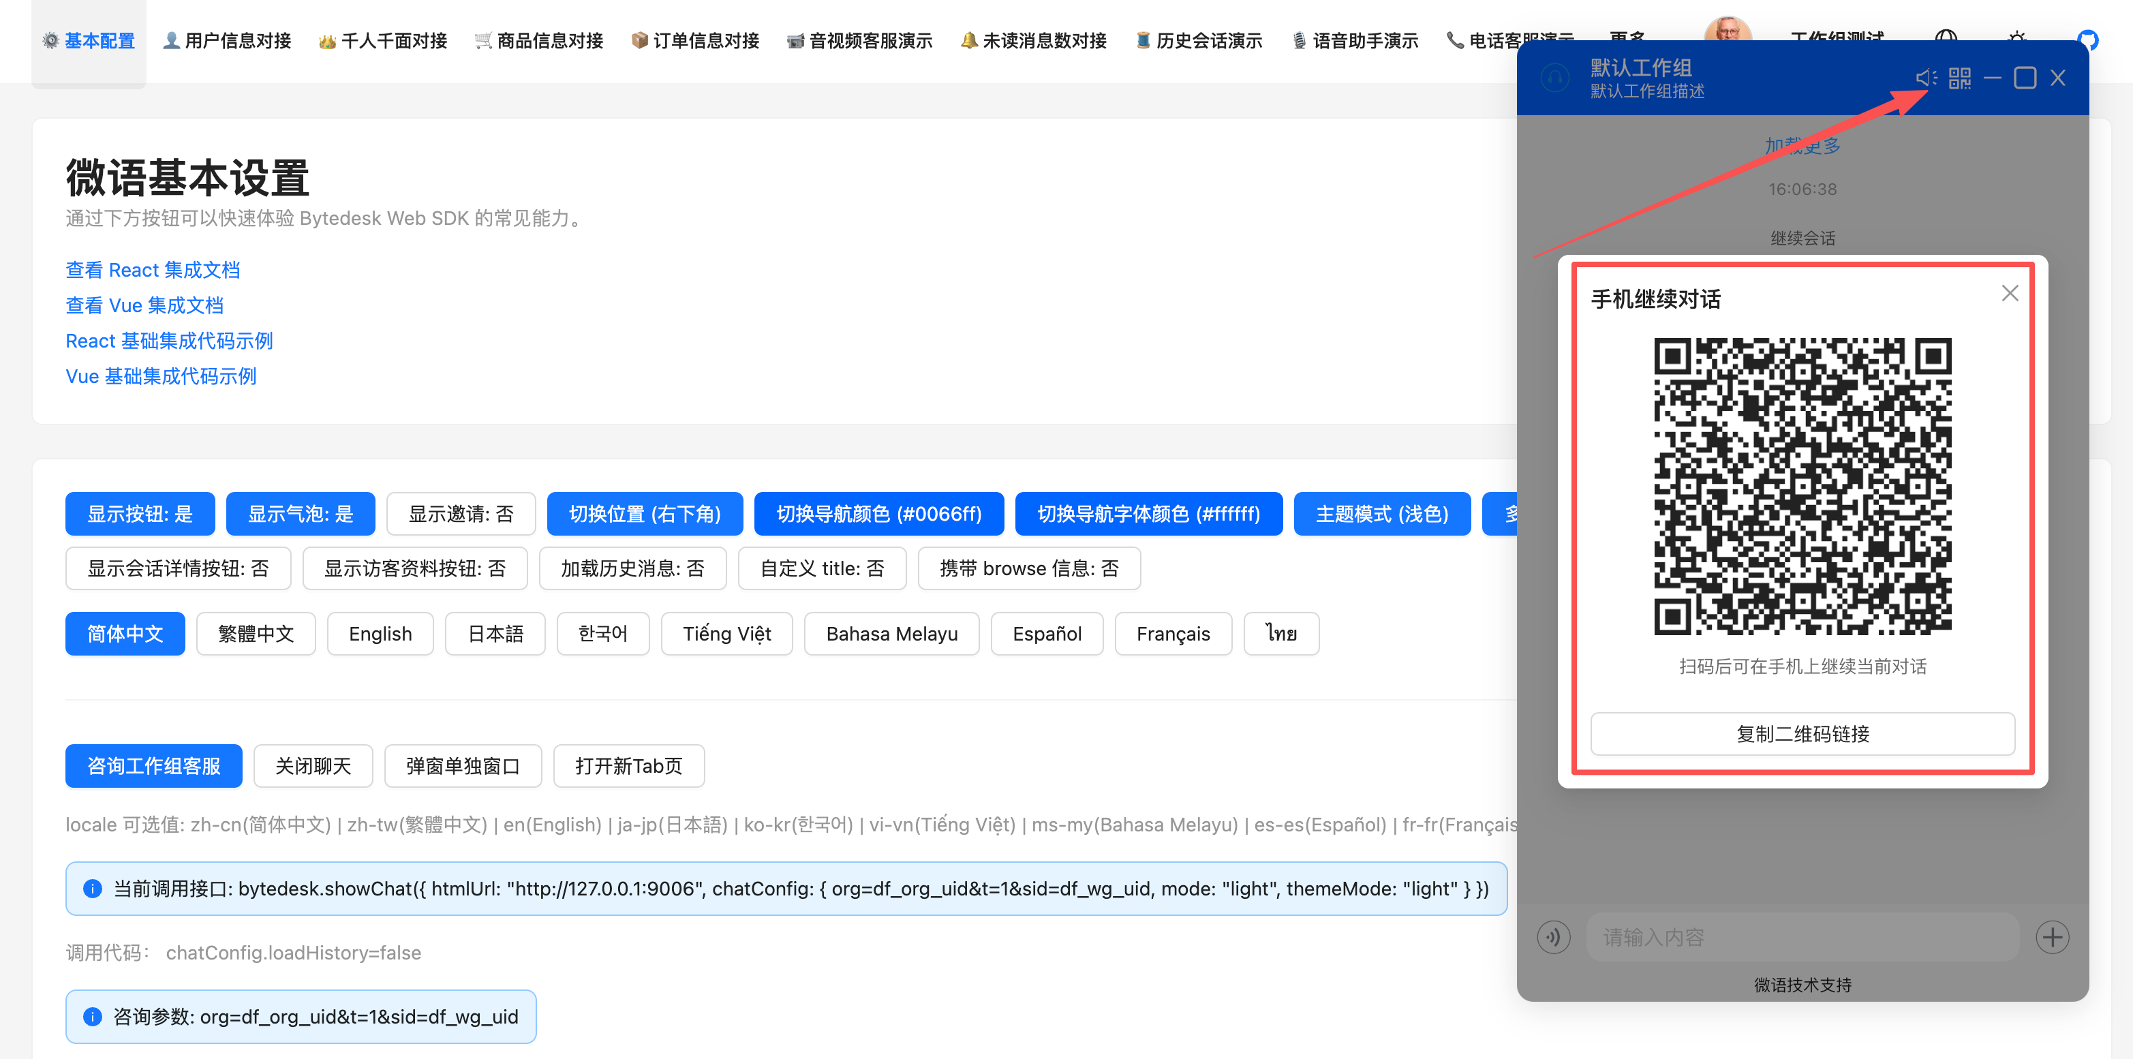Mute chat sound with speaker icon
Image resolution: width=2133 pixels, height=1059 pixels.
pyautogui.click(x=1926, y=78)
